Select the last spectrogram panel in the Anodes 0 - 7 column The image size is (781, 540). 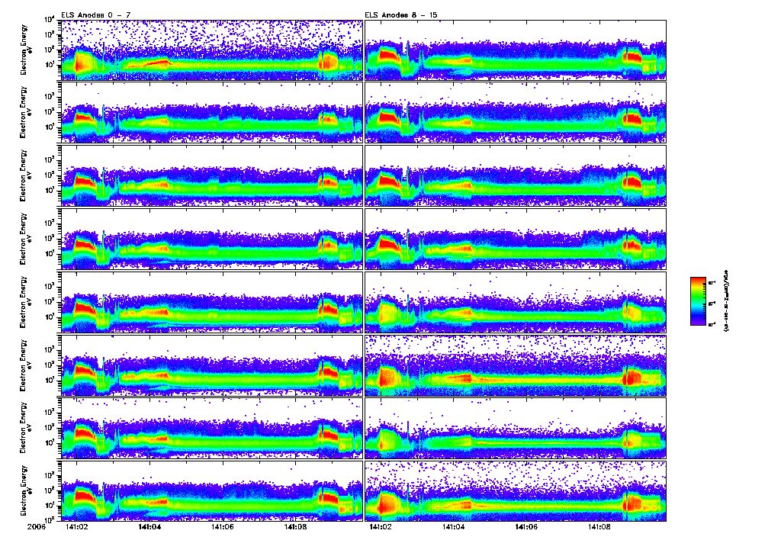point(212,491)
